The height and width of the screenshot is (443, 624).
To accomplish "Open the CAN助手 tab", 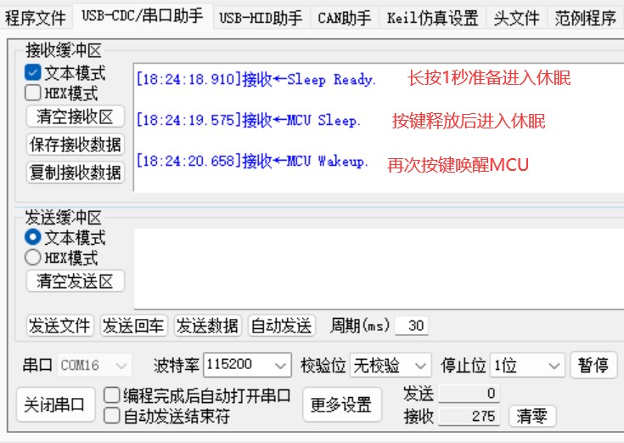I will pyautogui.click(x=344, y=18).
